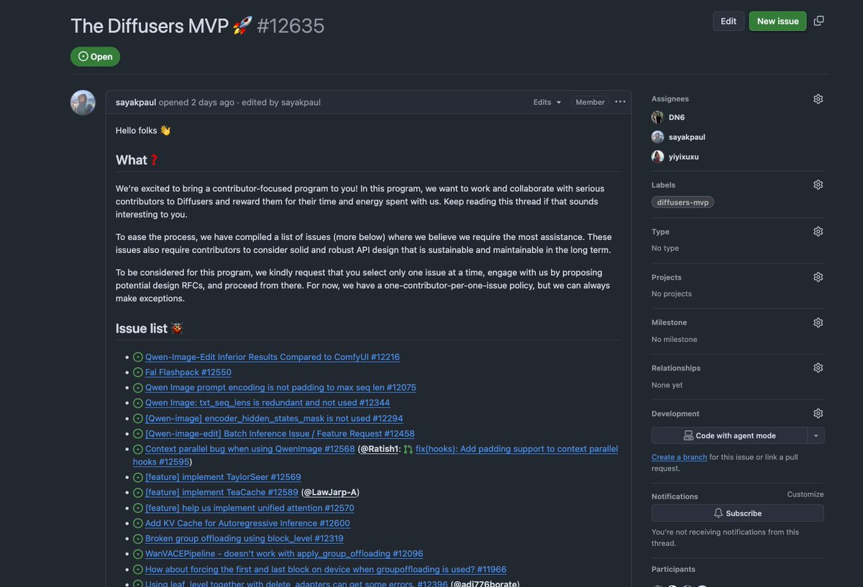This screenshot has width=863, height=587.
Task: Open the sayakpaul author link in comment header
Action: click(x=136, y=102)
